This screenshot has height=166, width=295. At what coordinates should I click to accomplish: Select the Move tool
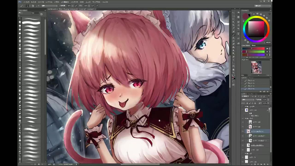coord(233,12)
